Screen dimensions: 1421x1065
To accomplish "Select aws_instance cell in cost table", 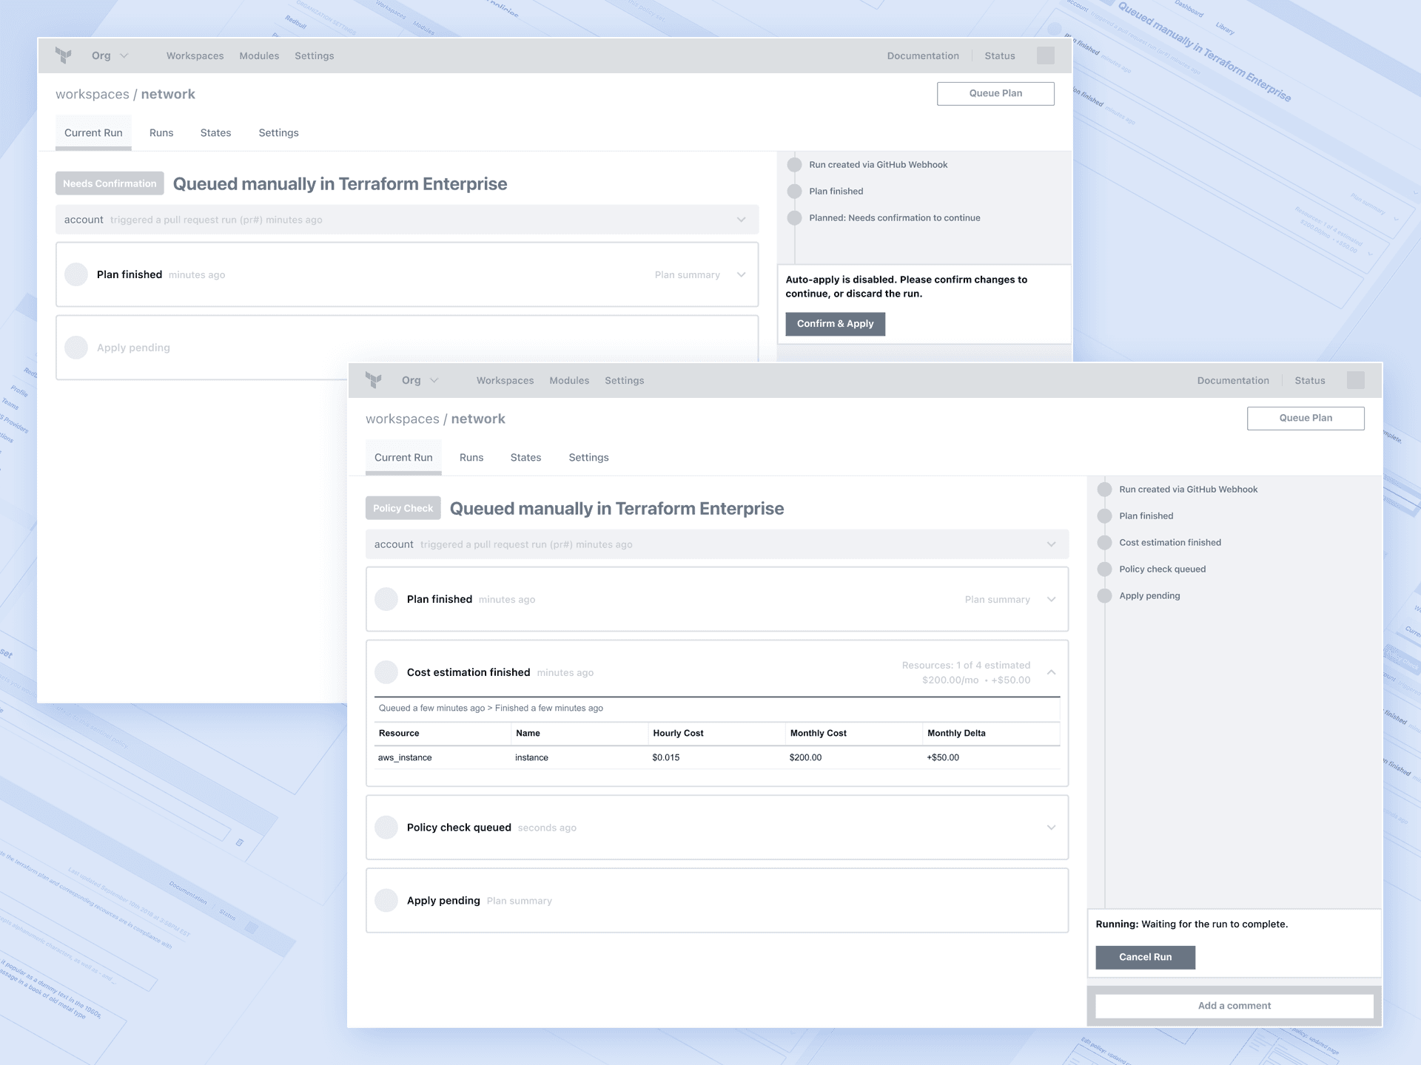I will (x=405, y=757).
